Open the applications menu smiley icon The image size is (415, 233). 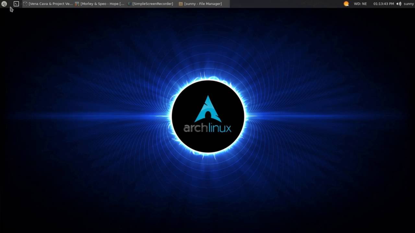click(x=4, y=4)
